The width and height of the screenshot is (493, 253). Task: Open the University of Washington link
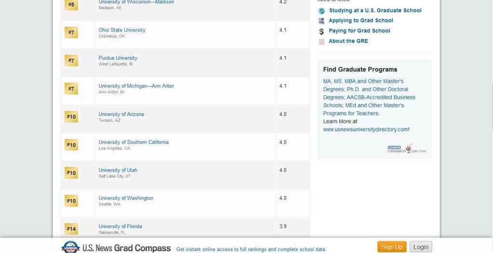(x=126, y=199)
